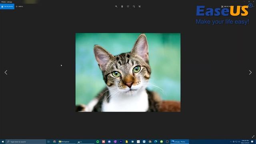This screenshot has width=256, height=144.
Task: Click the cat photo in the viewer
Action: (x=128, y=72)
